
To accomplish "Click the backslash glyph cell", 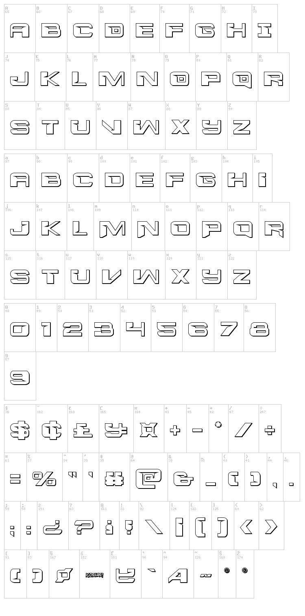I will coord(154,527).
